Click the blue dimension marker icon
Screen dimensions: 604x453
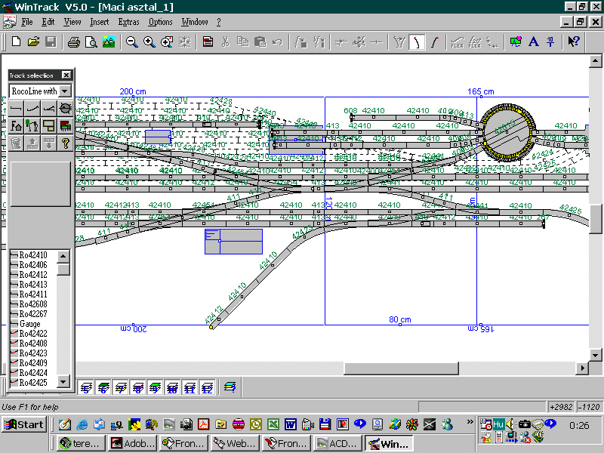[x=550, y=42]
